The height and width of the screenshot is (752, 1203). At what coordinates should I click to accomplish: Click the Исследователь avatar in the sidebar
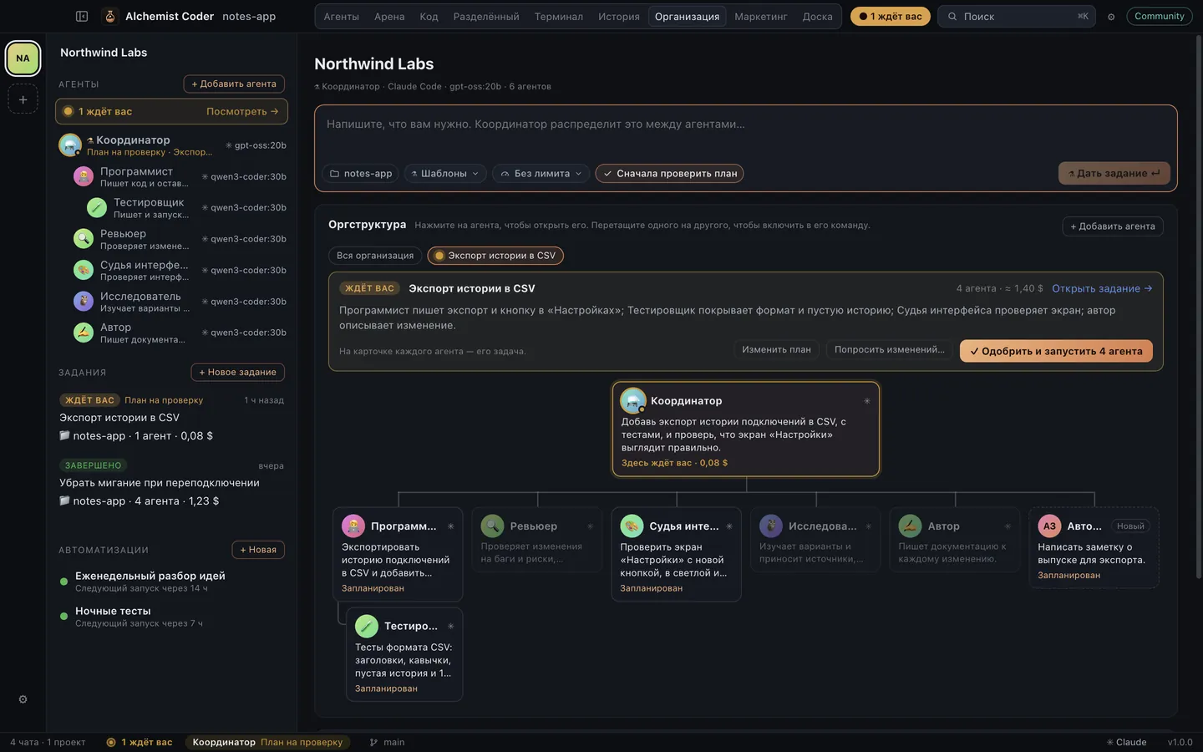coord(84,302)
